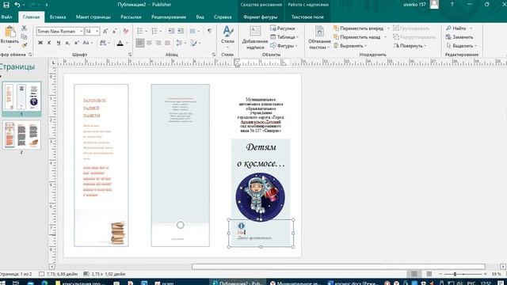Click Send Backward (Переместить назад)
The width and height of the screenshot is (507, 285).
(357, 37)
